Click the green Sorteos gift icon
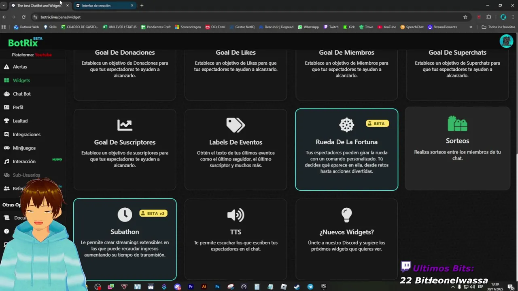The image size is (518, 291). [x=457, y=124]
